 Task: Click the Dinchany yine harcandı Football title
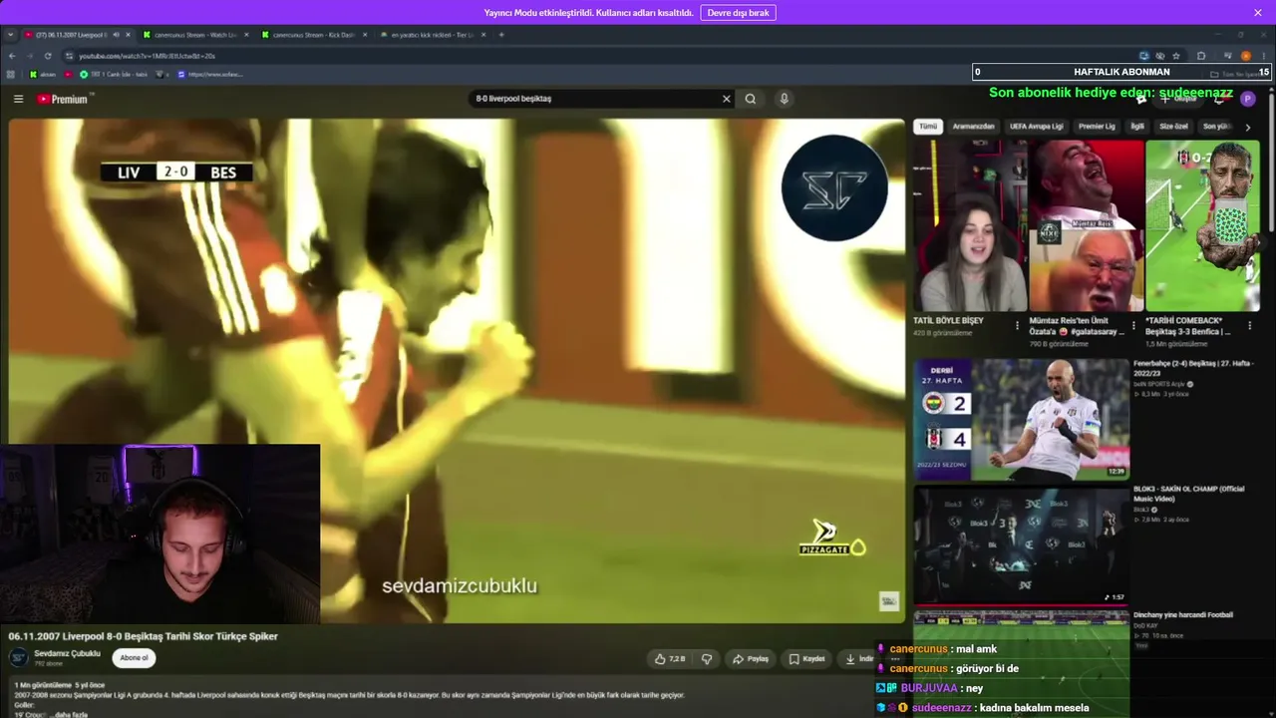(1183, 615)
